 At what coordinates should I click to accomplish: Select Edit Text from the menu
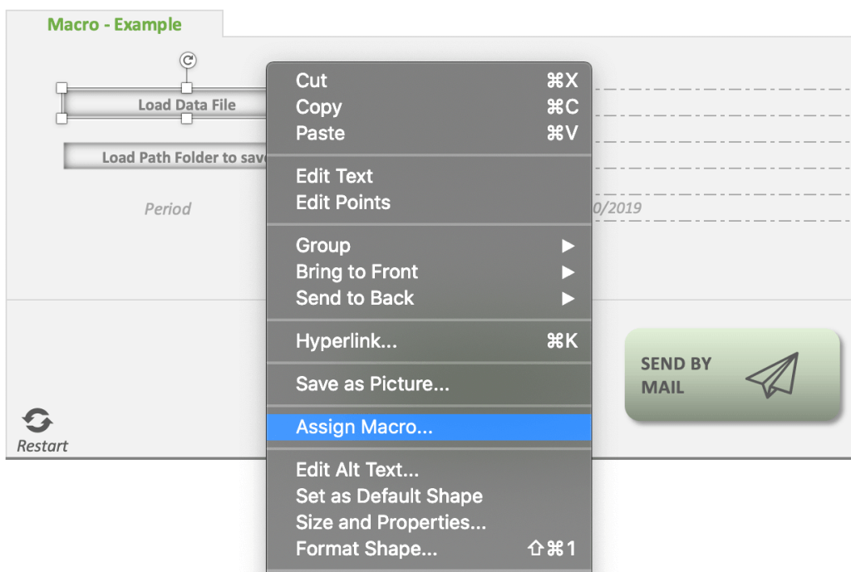tap(335, 176)
